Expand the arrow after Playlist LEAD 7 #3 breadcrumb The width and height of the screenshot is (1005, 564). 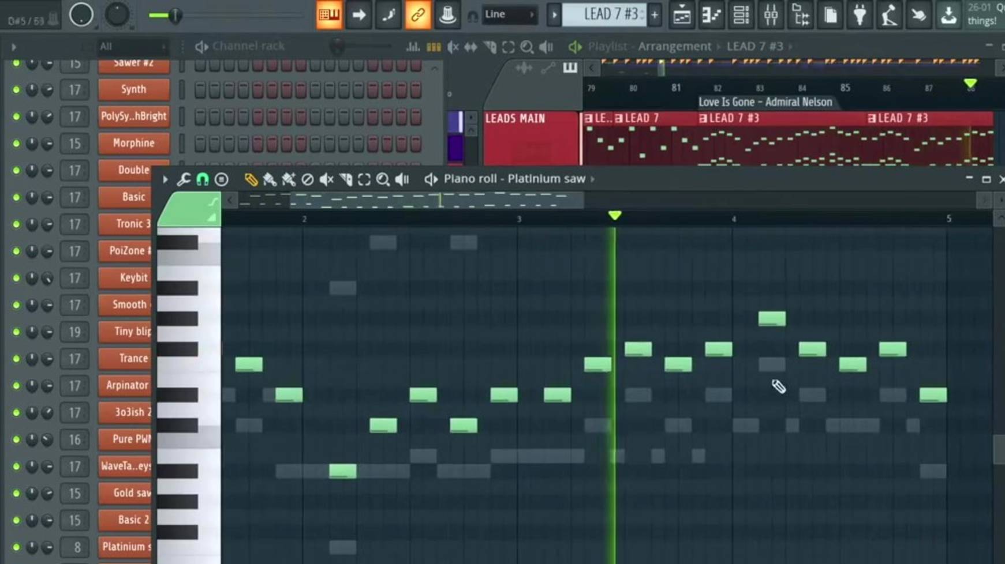coord(790,46)
